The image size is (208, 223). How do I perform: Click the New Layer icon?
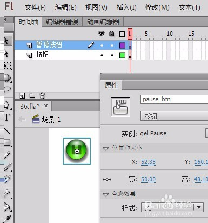coord(22,95)
